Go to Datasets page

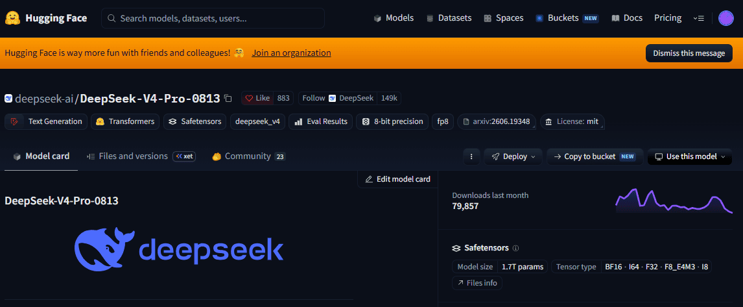449,18
